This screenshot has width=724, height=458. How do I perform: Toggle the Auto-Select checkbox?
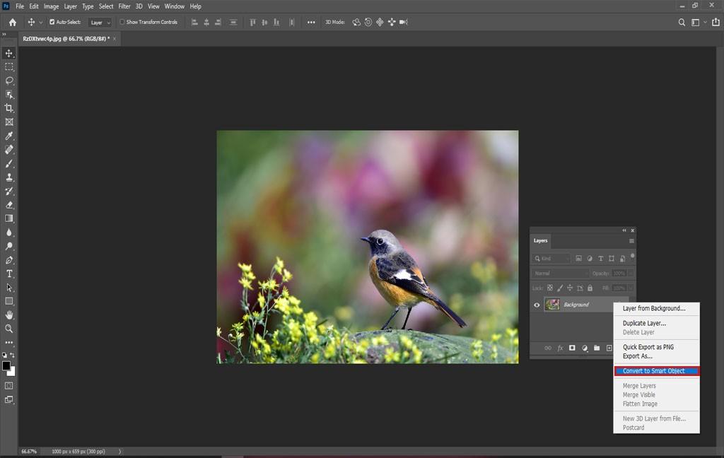(x=52, y=22)
